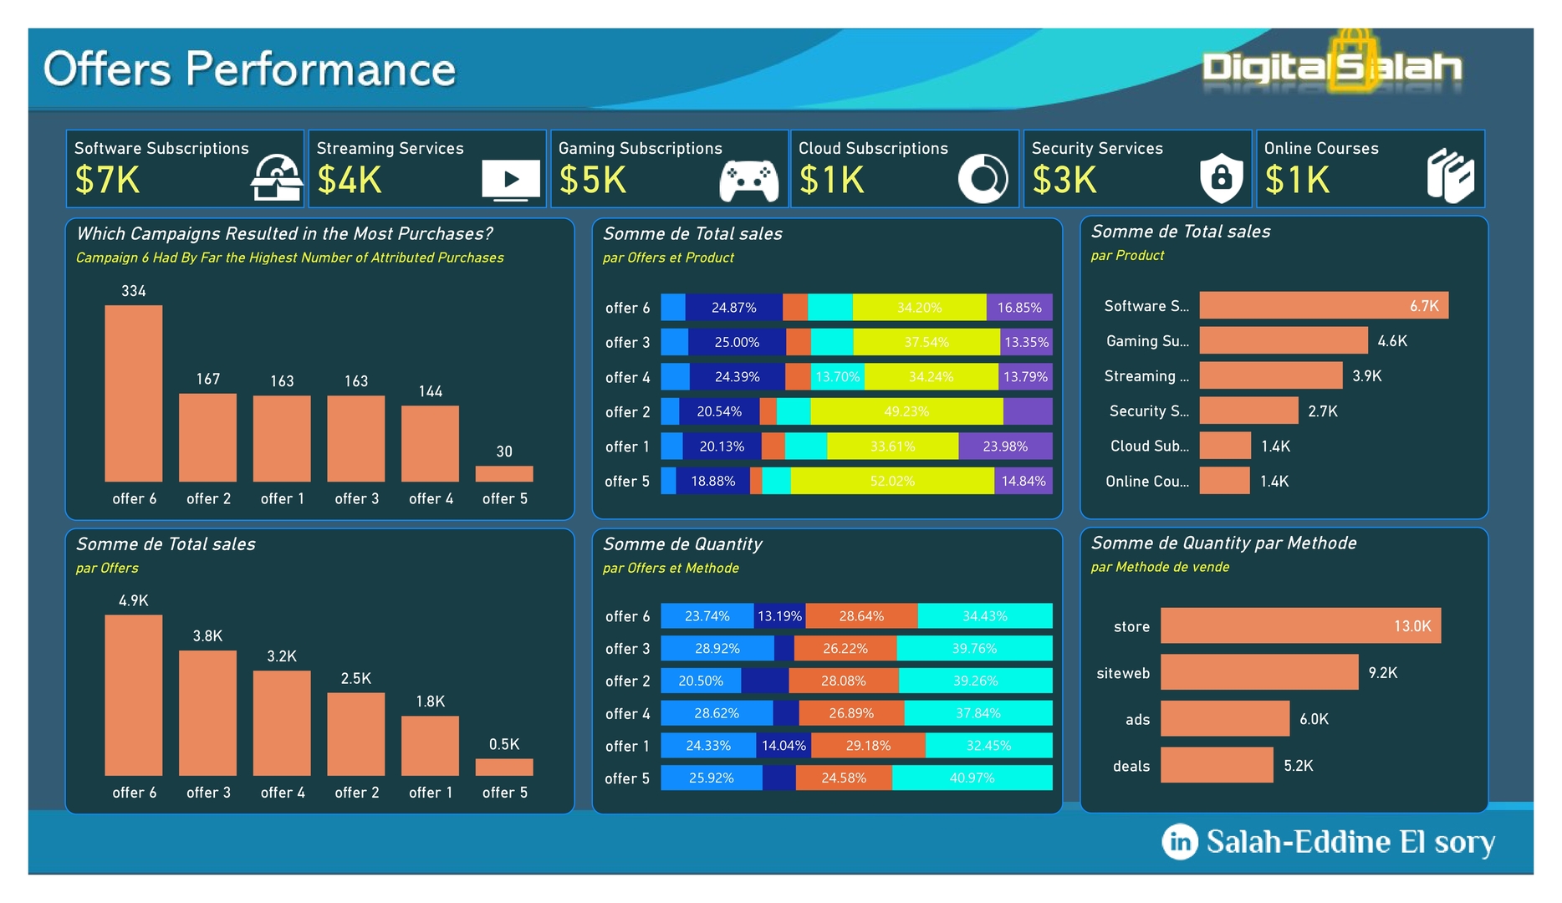
Task: Click the LinkedIn icon in footer
Action: (x=1179, y=841)
